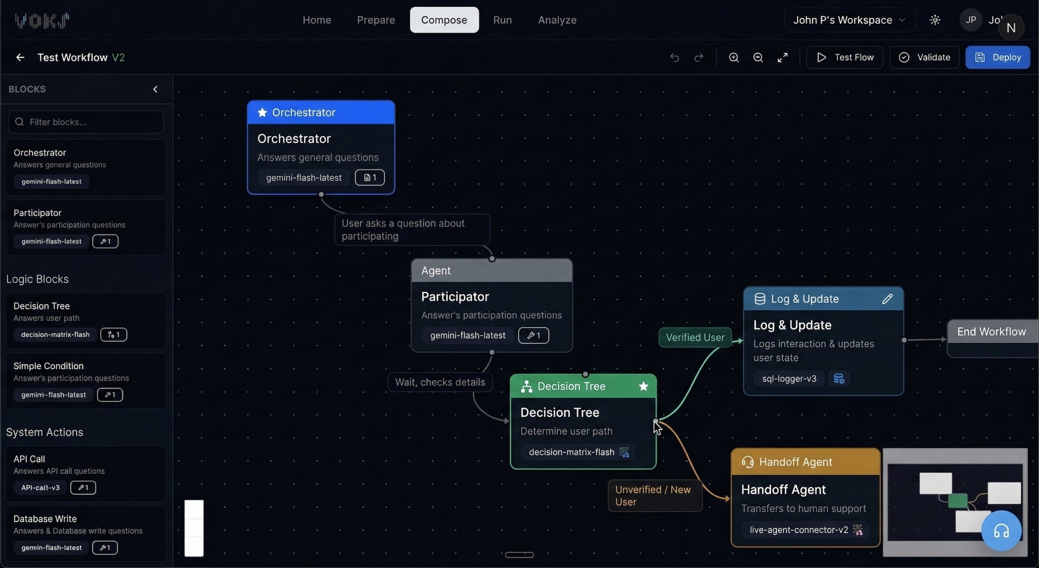Collapse the Blocks panel with the chevron
The height and width of the screenshot is (568, 1039).
pos(155,89)
